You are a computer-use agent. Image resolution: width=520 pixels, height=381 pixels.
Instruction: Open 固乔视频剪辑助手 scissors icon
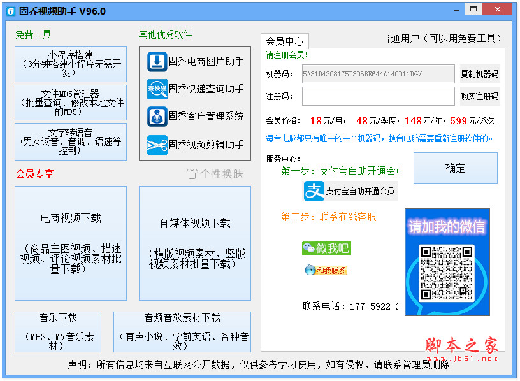[157, 145]
